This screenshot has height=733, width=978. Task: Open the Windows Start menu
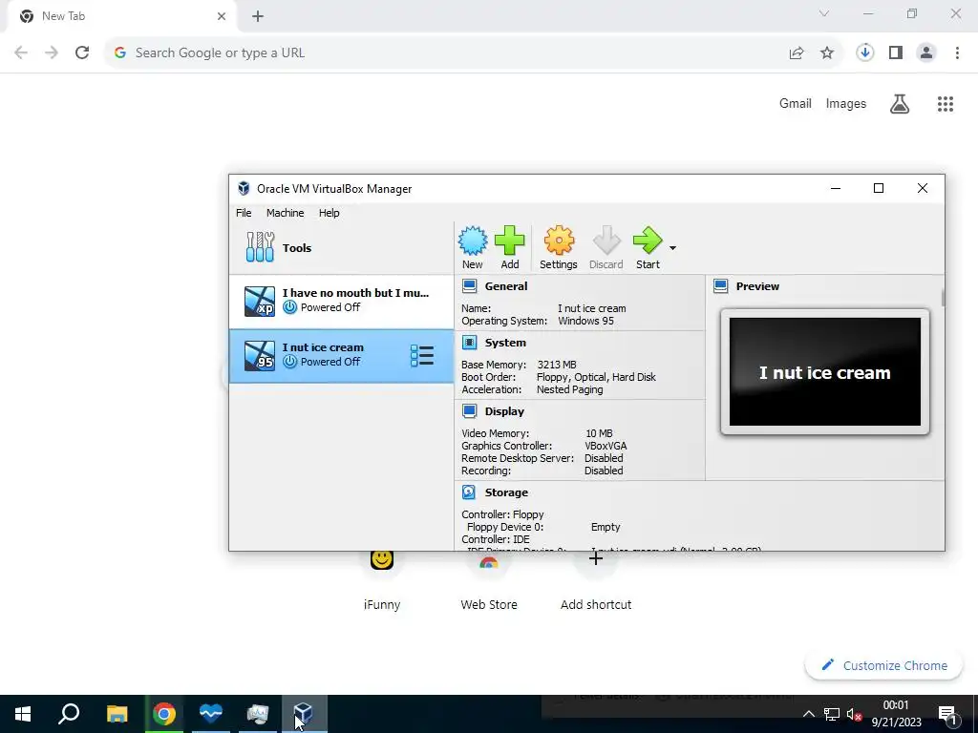23,714
